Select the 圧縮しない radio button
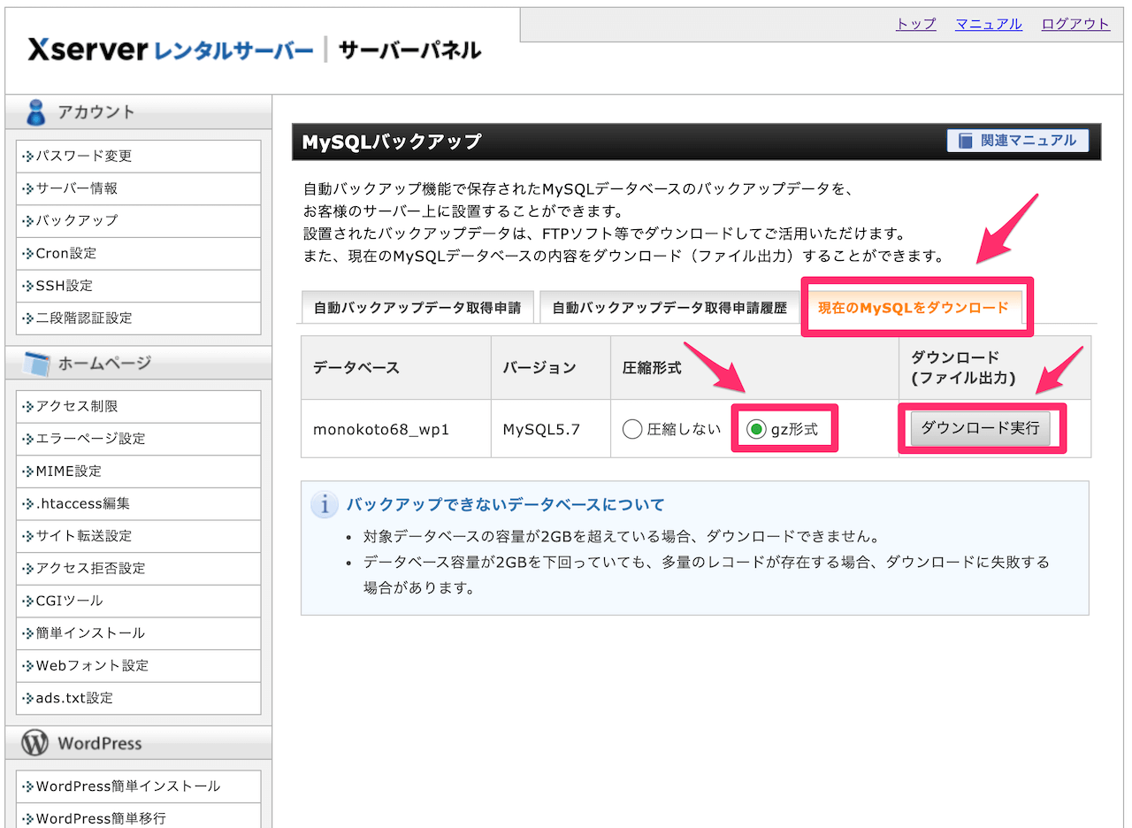The height and width of the screenshot is (828, 1132). tap(631, 430)
